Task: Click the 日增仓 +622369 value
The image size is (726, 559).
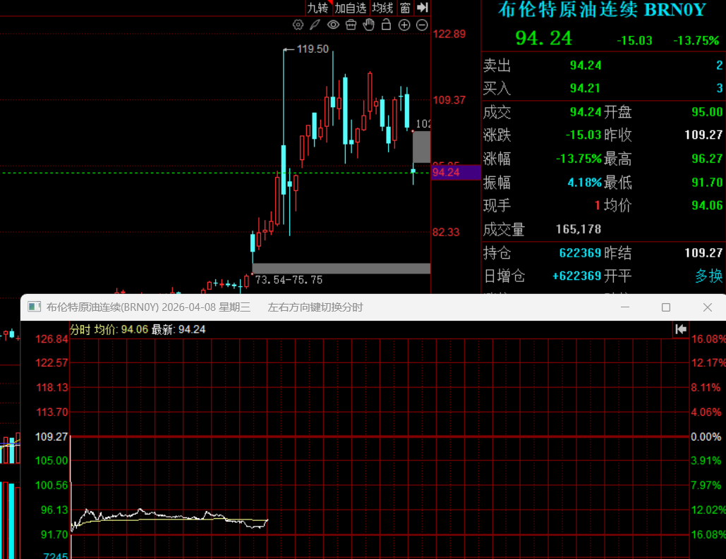Action: tap(576, 276)
